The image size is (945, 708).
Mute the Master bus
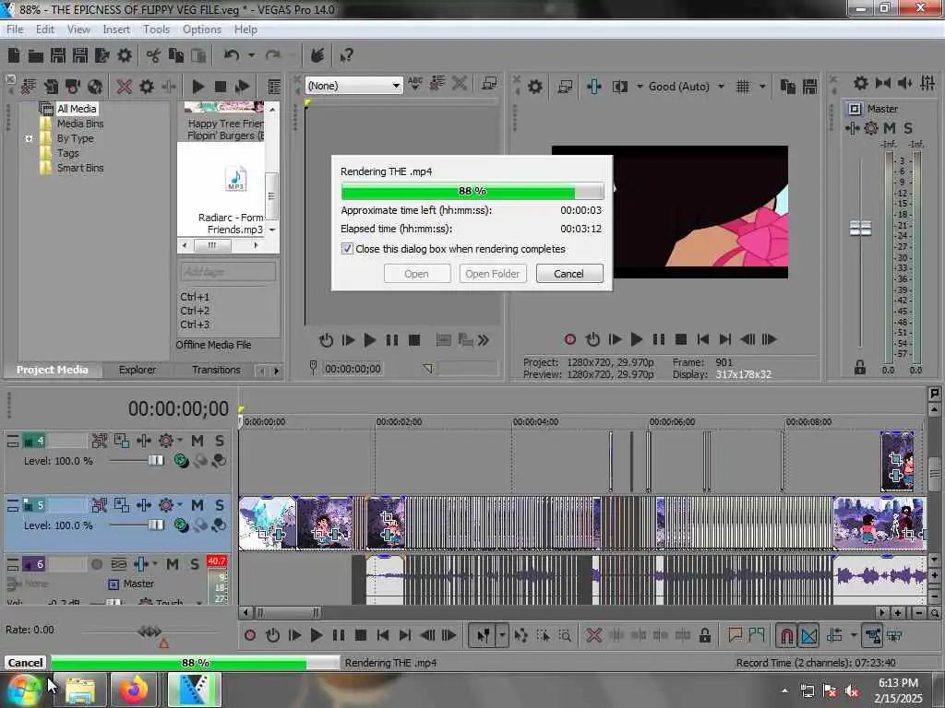click(x=889, y=127)
